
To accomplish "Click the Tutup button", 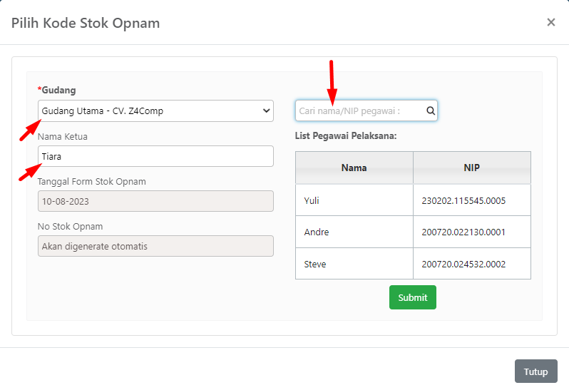I will (x=535, y=371).
